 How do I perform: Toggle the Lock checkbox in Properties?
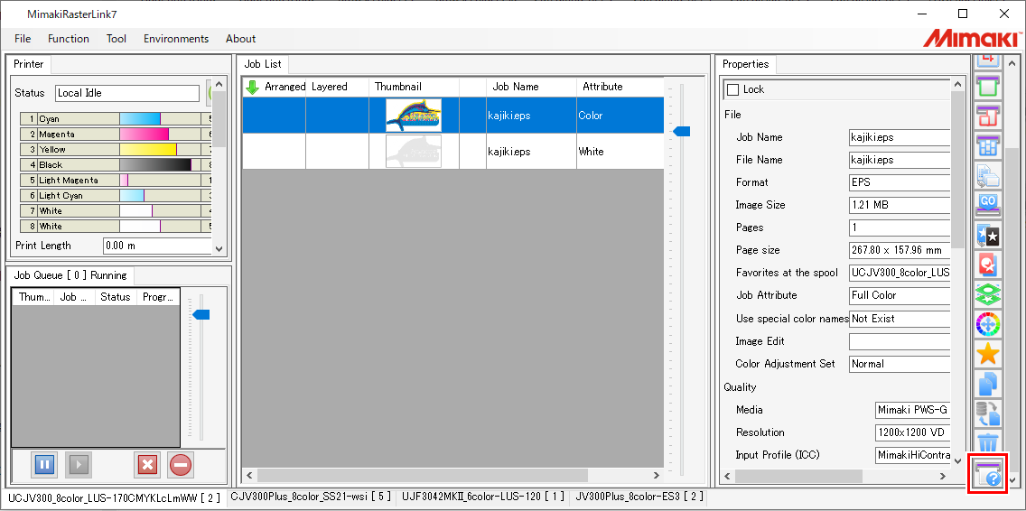point(732,89)
